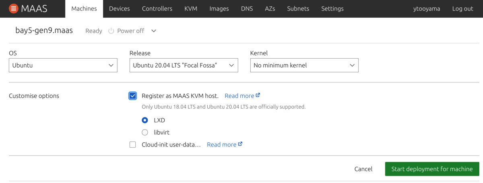Open Read more link for KVM host

point(239,96)
